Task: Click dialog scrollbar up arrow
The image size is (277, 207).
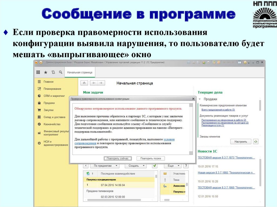Action: (x=191, y=105)
